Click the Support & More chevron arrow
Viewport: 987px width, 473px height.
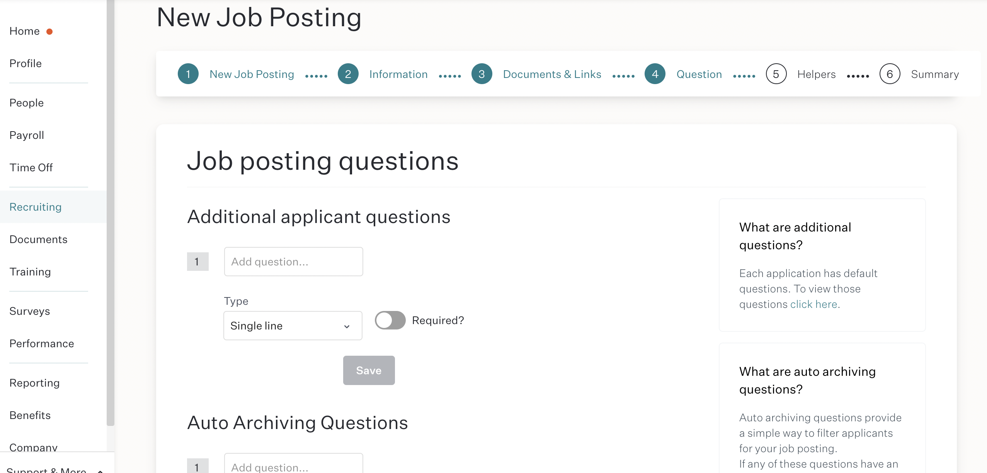(100, 470)
